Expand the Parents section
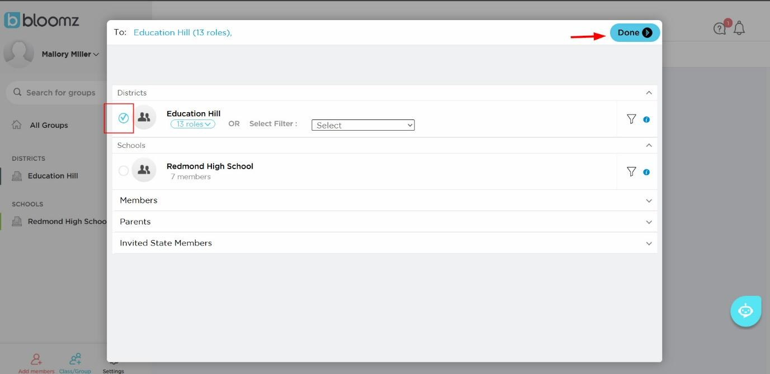Image resolution: width=770 pixels, height=374 pixels. click(385, 222)
